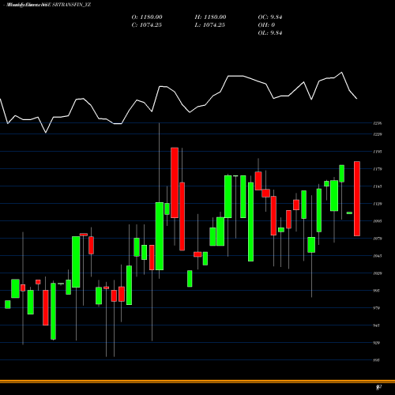Click the close value C: 1074.25

point(147,25)
